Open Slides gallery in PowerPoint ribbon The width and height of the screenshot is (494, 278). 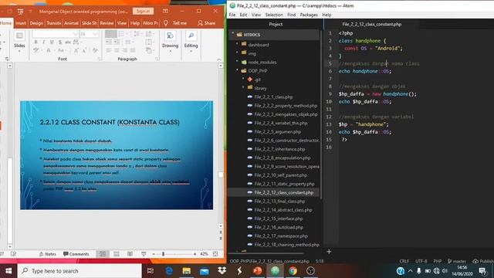pyautogui.click(x=19, y=40)
